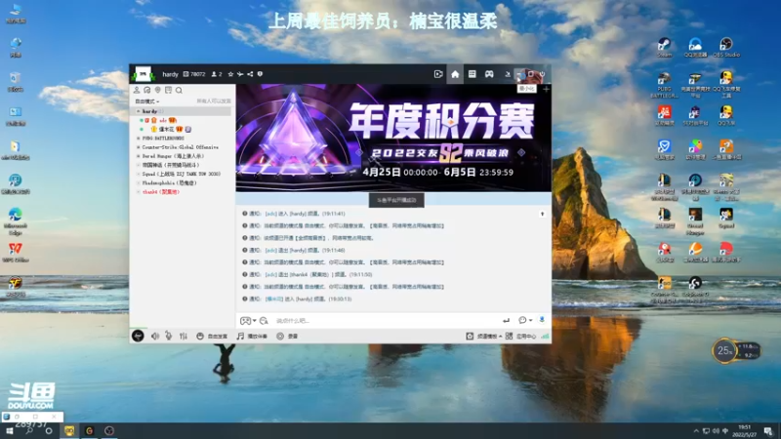Click the YY app icon in taskbar

click(68, 431)
